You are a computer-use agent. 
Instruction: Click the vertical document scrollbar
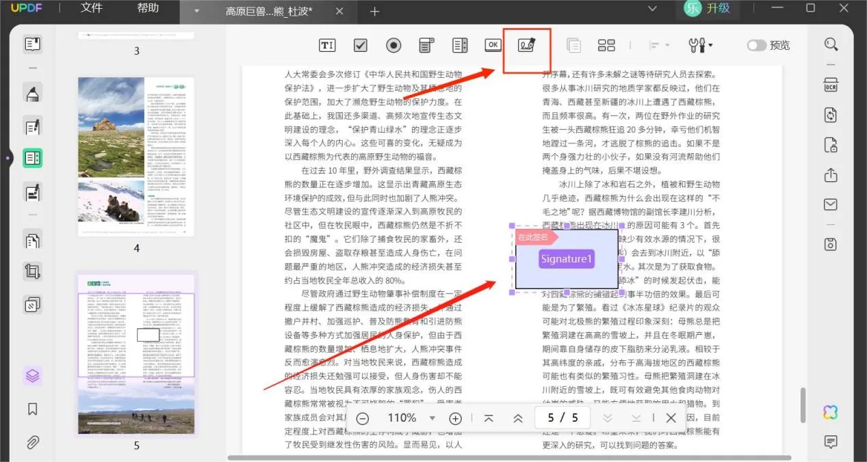[803, 406]
